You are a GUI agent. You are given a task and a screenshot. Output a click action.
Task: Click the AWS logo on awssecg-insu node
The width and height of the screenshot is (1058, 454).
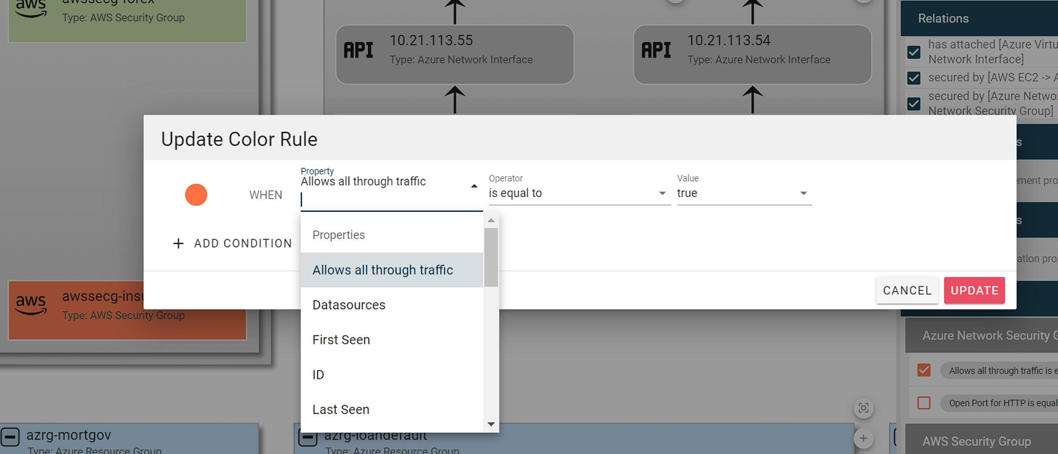point(31,304)
